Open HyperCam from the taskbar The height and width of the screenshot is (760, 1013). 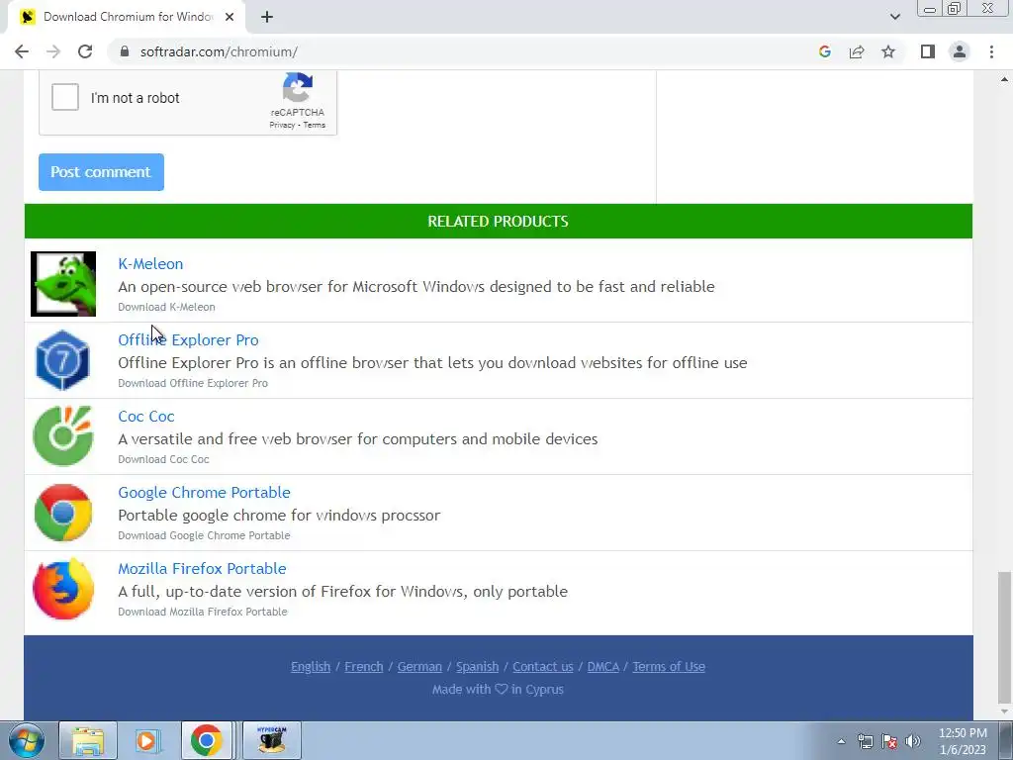[271, 740]
